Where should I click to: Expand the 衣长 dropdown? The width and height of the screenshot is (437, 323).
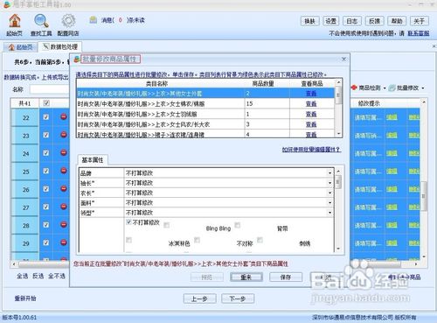[329, 193]
